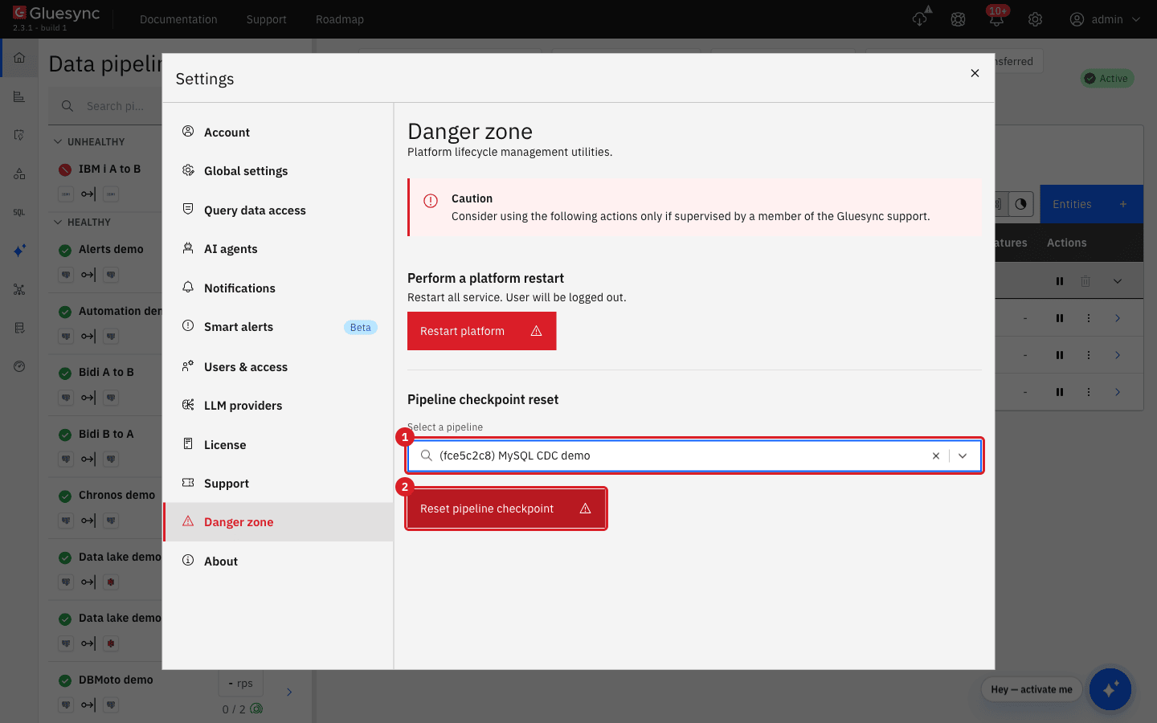This screenshot has width=1157, height=723.
Task: Click the Hey — activate me bubble
Action: (1032, 689)
